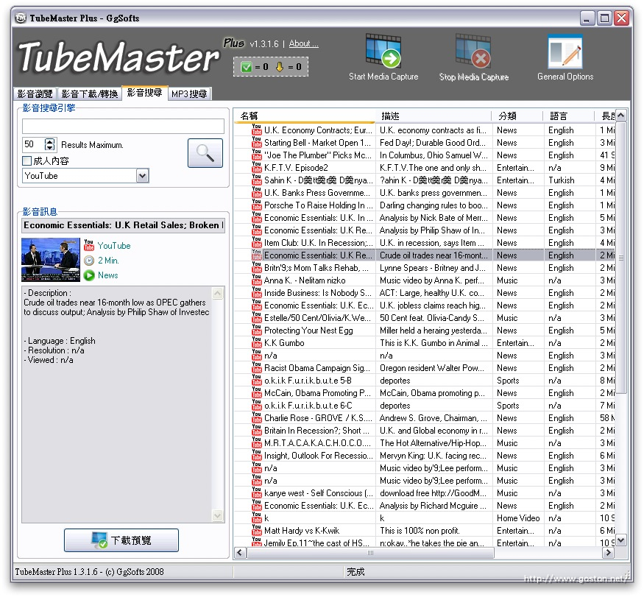Select row "McCain, Obama Promoting P..."
The width and height of the screenshot is (644, 597).
(x=424, y=392)
